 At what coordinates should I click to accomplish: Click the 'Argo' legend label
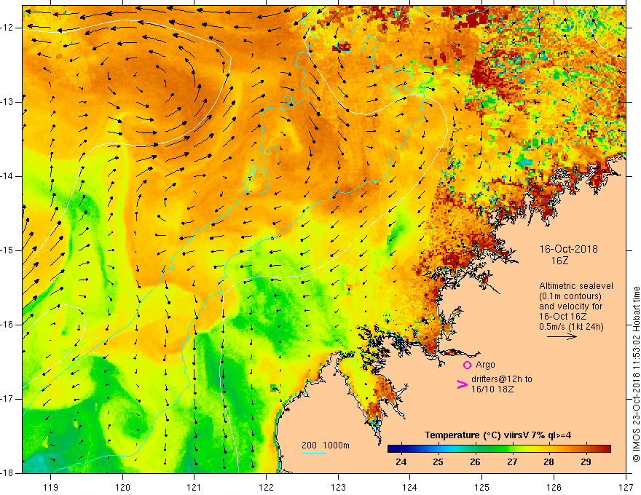pos(485,365)
